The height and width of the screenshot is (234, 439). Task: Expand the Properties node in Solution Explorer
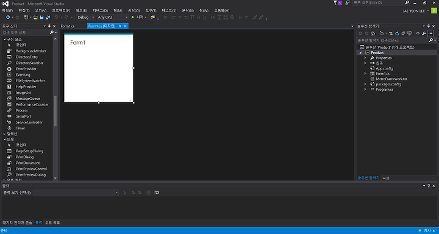[365, 58]
